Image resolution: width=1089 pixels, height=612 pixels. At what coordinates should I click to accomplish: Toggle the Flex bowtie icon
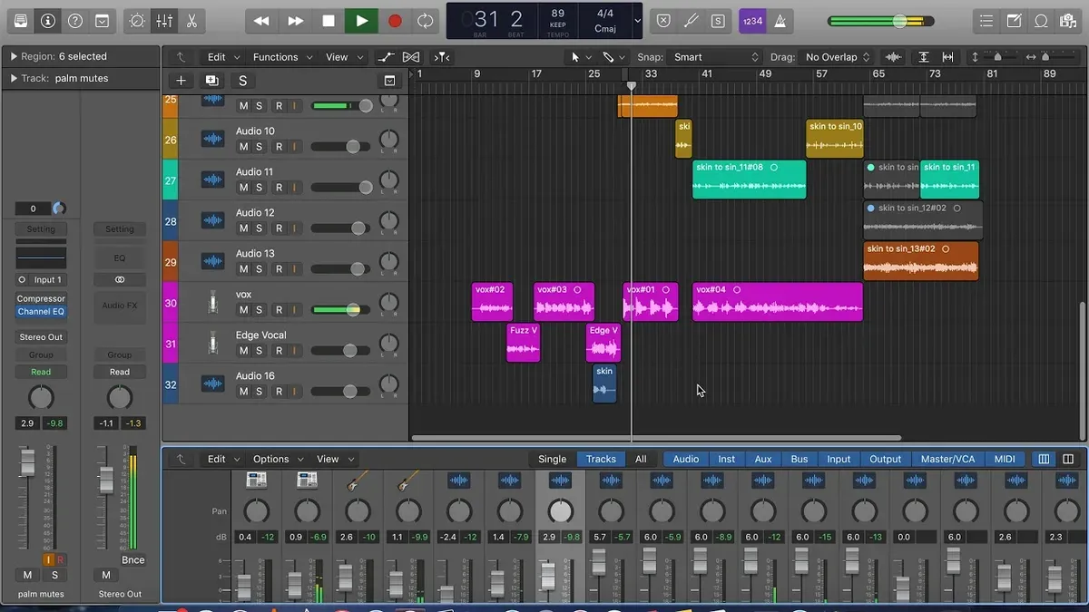click(x=410, y=57)
